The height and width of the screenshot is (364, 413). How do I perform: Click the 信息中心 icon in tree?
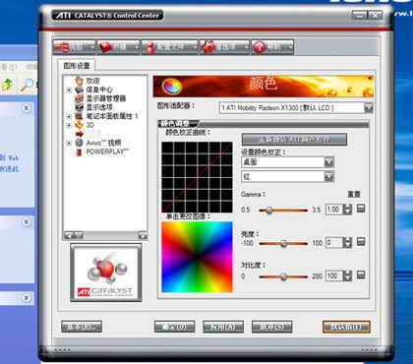80,90
